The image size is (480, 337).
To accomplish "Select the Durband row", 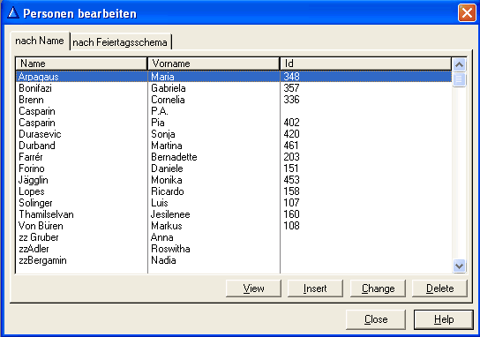I will click(x=234, y=146).
